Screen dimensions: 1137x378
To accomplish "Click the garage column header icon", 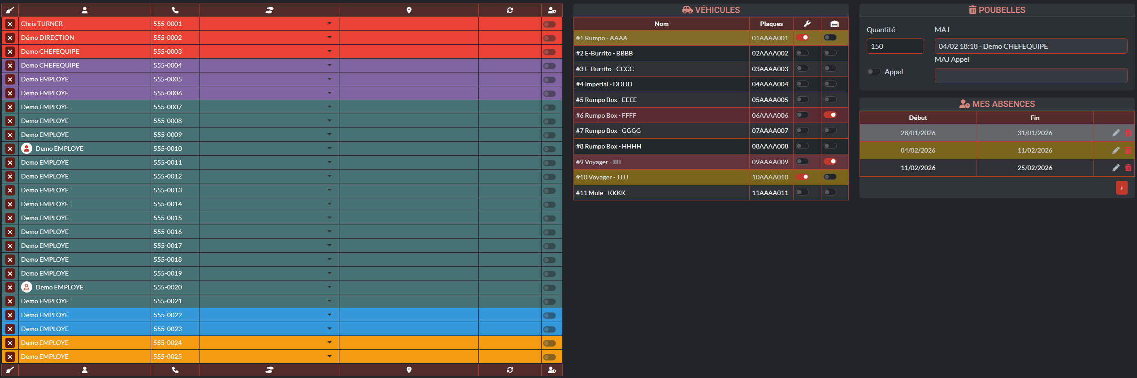I will tap(834, 24).
